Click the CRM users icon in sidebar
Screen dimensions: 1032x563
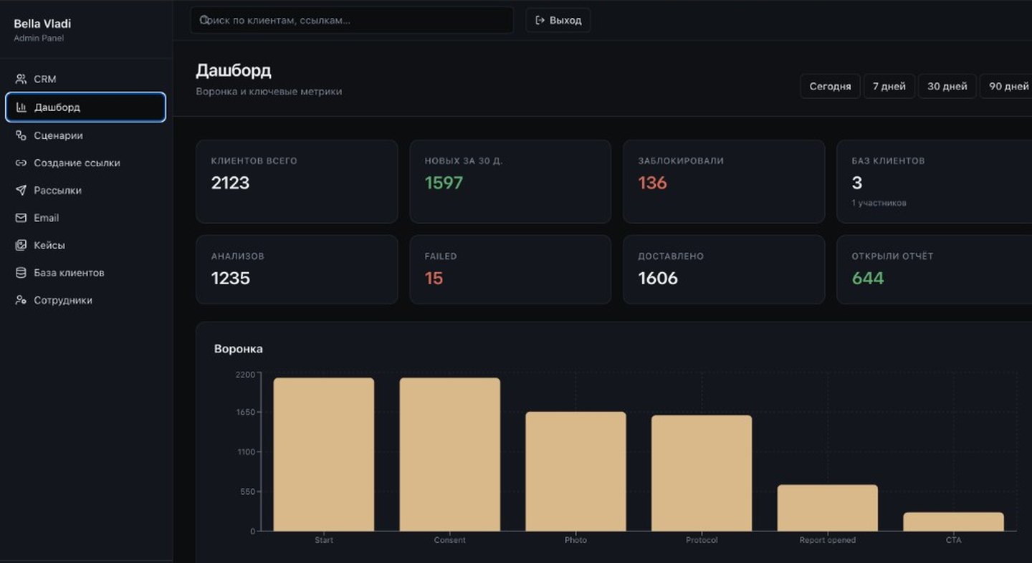(21, 79)
